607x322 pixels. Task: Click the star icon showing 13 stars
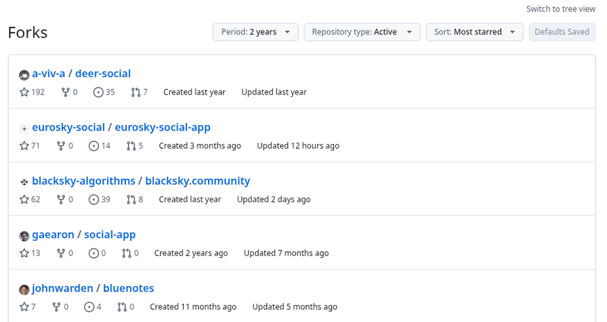click(x=24, y=253)
